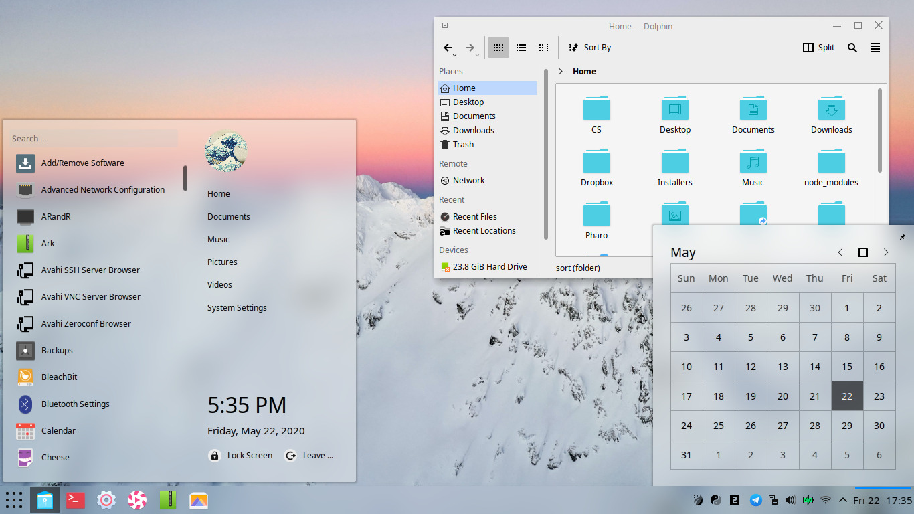Open the Sort By dropdown in Dolphin

pos(589,48)
